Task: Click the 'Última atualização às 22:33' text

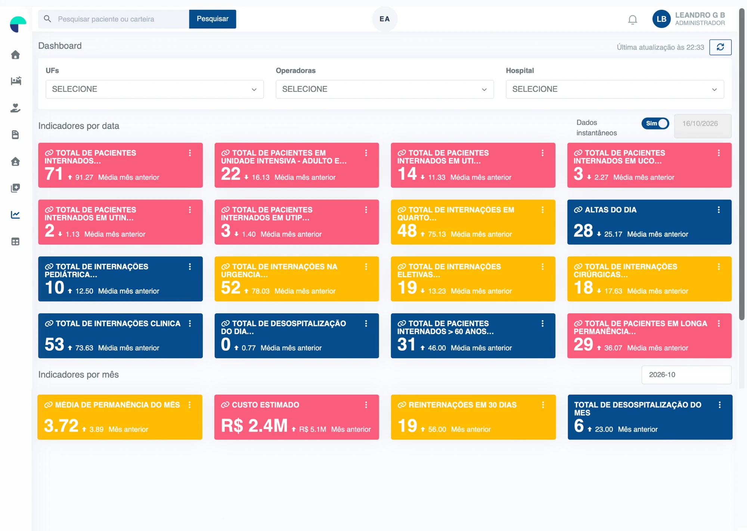Action: 660,47
